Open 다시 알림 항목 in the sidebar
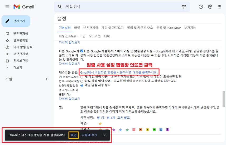This screenshot has height=145, width=226. coord(23,47)
